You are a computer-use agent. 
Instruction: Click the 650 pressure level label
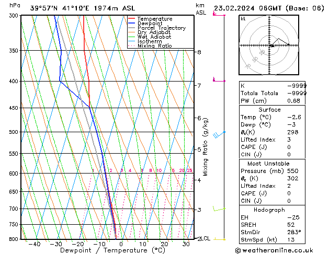[15, 192]
